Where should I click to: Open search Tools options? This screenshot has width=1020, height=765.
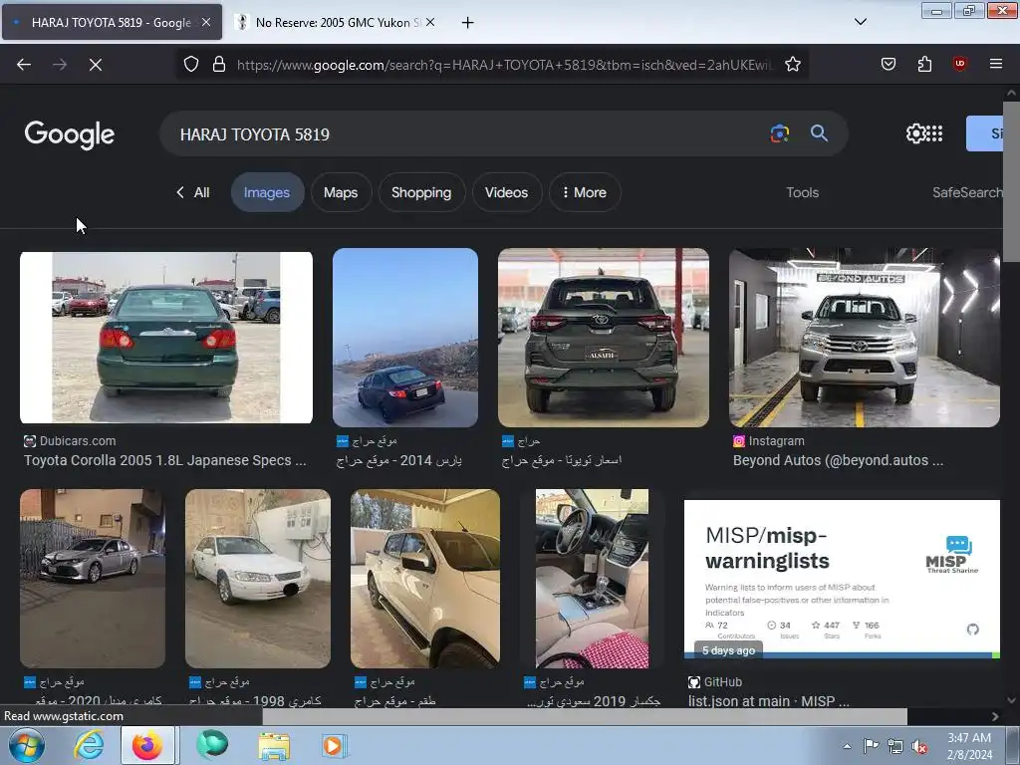[802, 192]
